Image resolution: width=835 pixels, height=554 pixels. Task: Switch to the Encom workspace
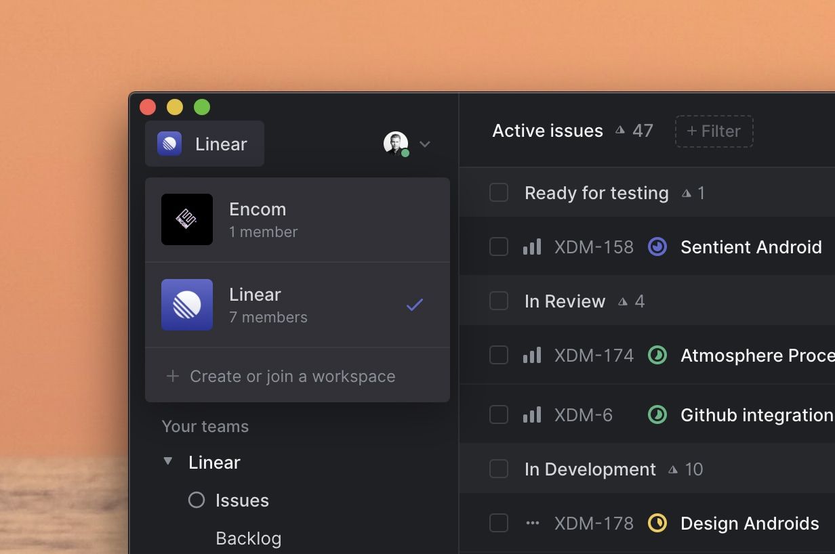tap(298, 219)
